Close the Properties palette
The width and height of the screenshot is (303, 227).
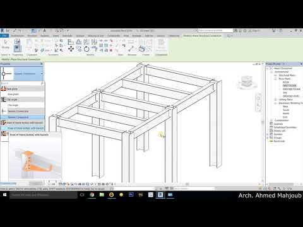(x=42, y=64)
